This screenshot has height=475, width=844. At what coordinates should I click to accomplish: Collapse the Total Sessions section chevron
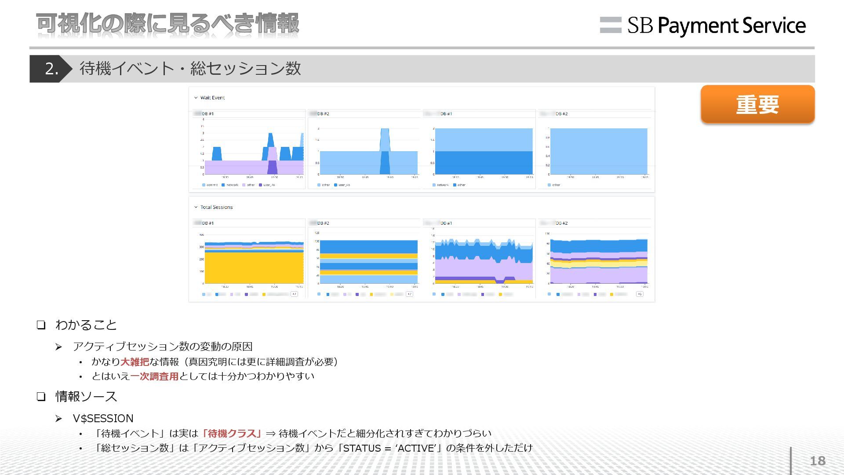pos(196,207)
